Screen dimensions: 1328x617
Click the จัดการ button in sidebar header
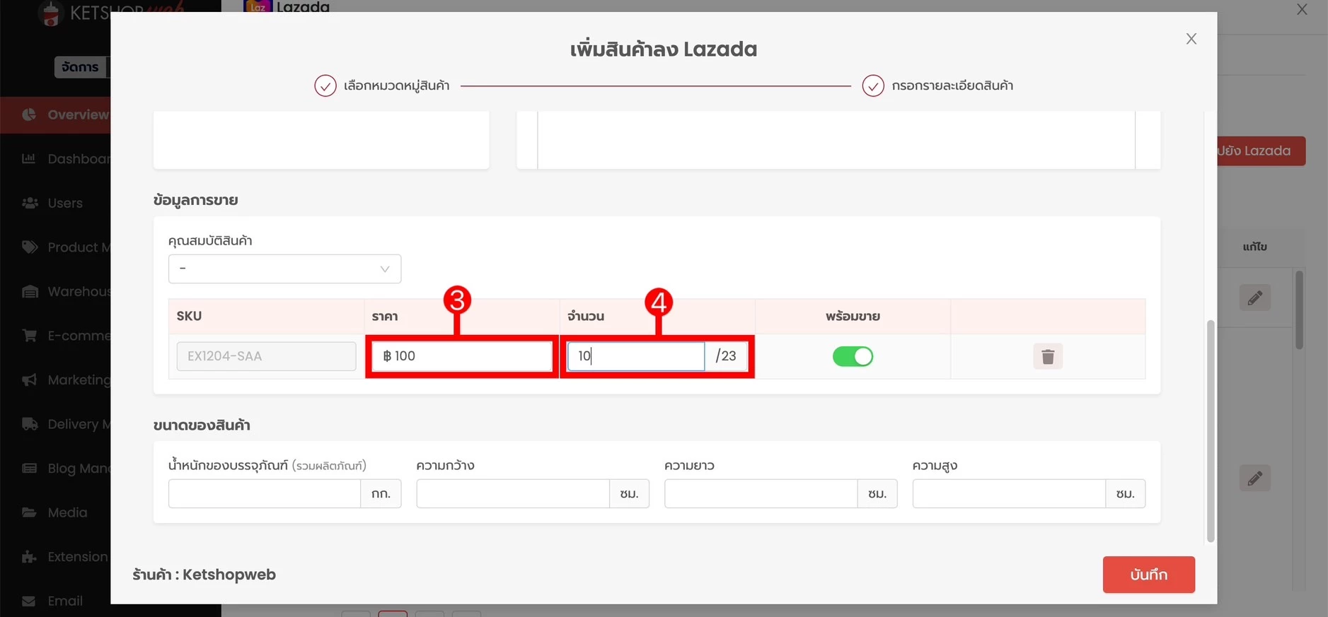(x=81, y=67)
